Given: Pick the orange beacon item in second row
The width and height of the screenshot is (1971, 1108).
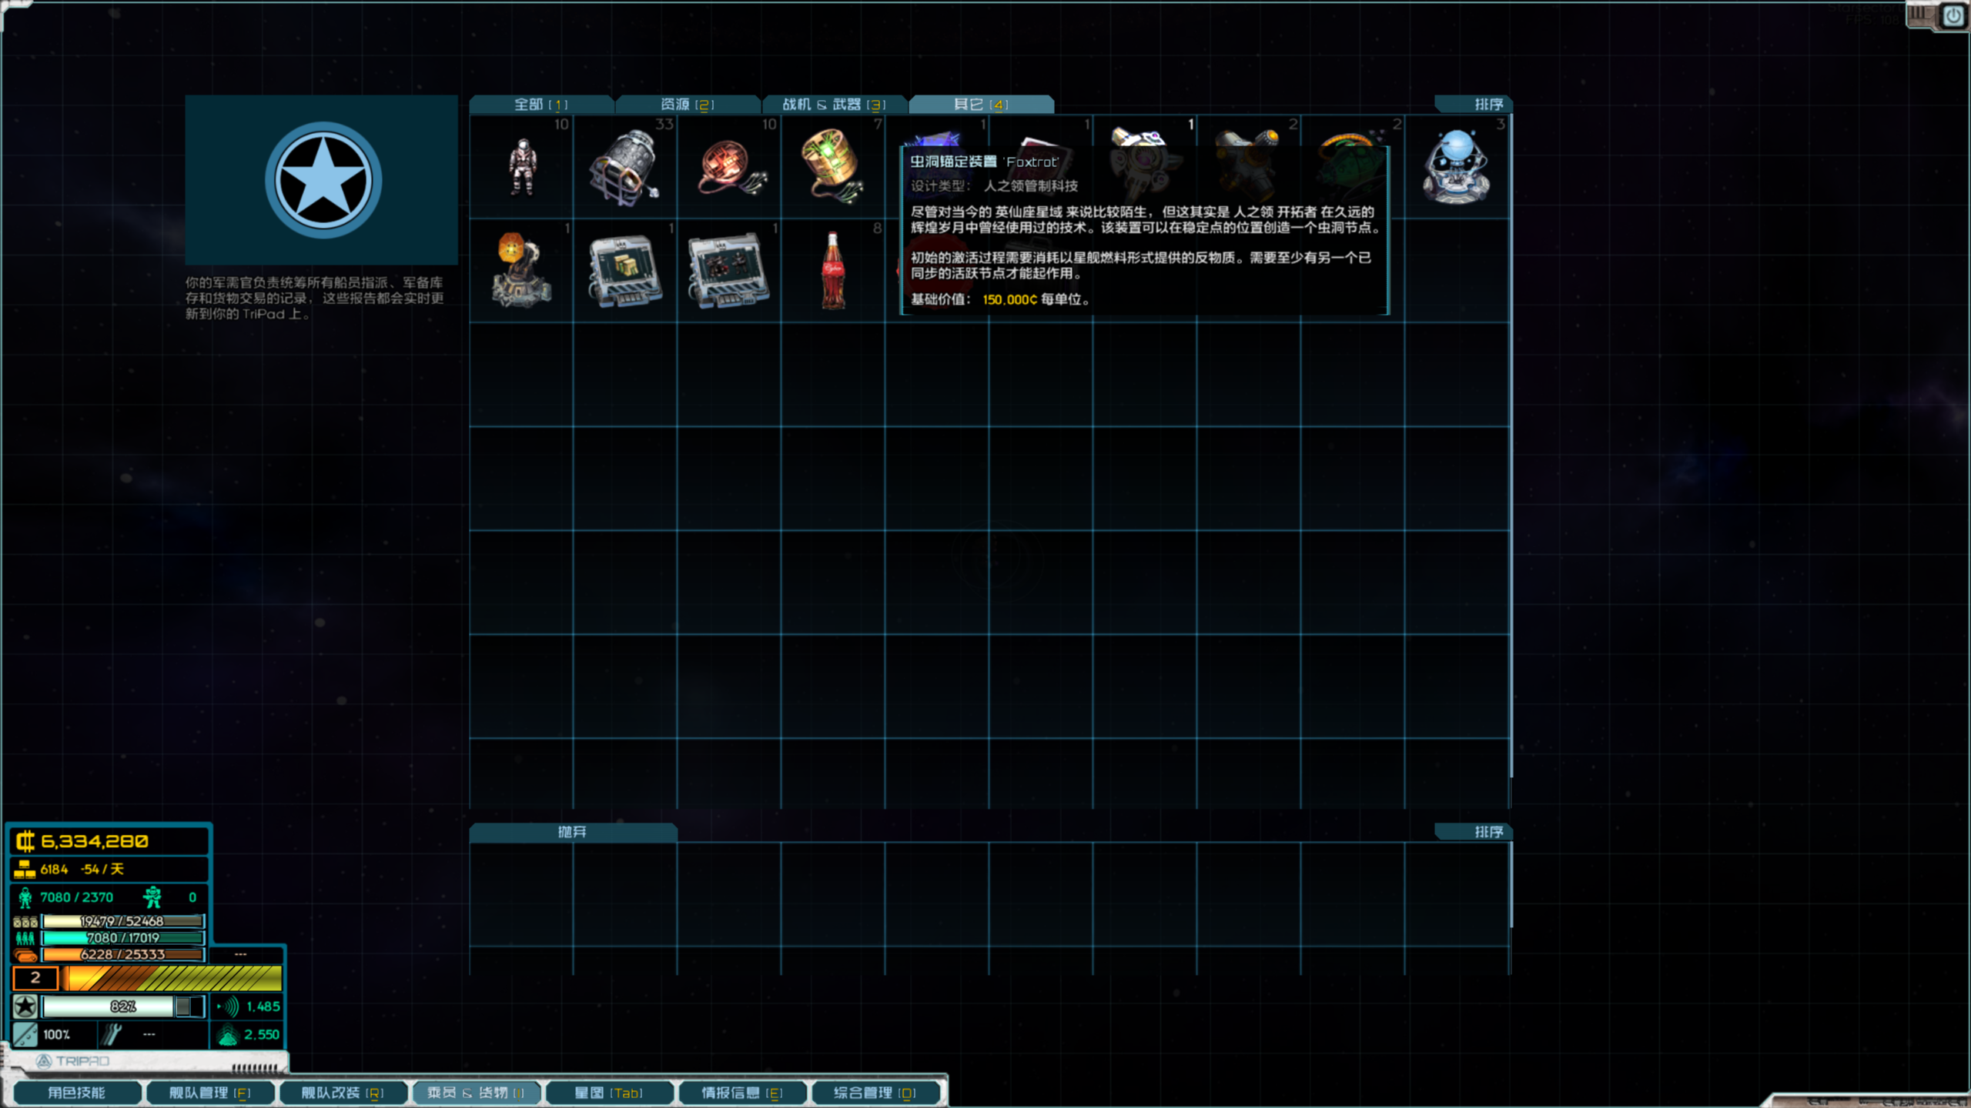Looking at the screenshot, I should 522,269.
